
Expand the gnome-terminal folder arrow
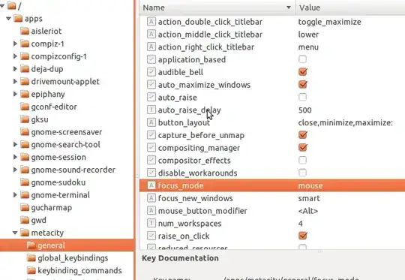click(x=15, y=195)
